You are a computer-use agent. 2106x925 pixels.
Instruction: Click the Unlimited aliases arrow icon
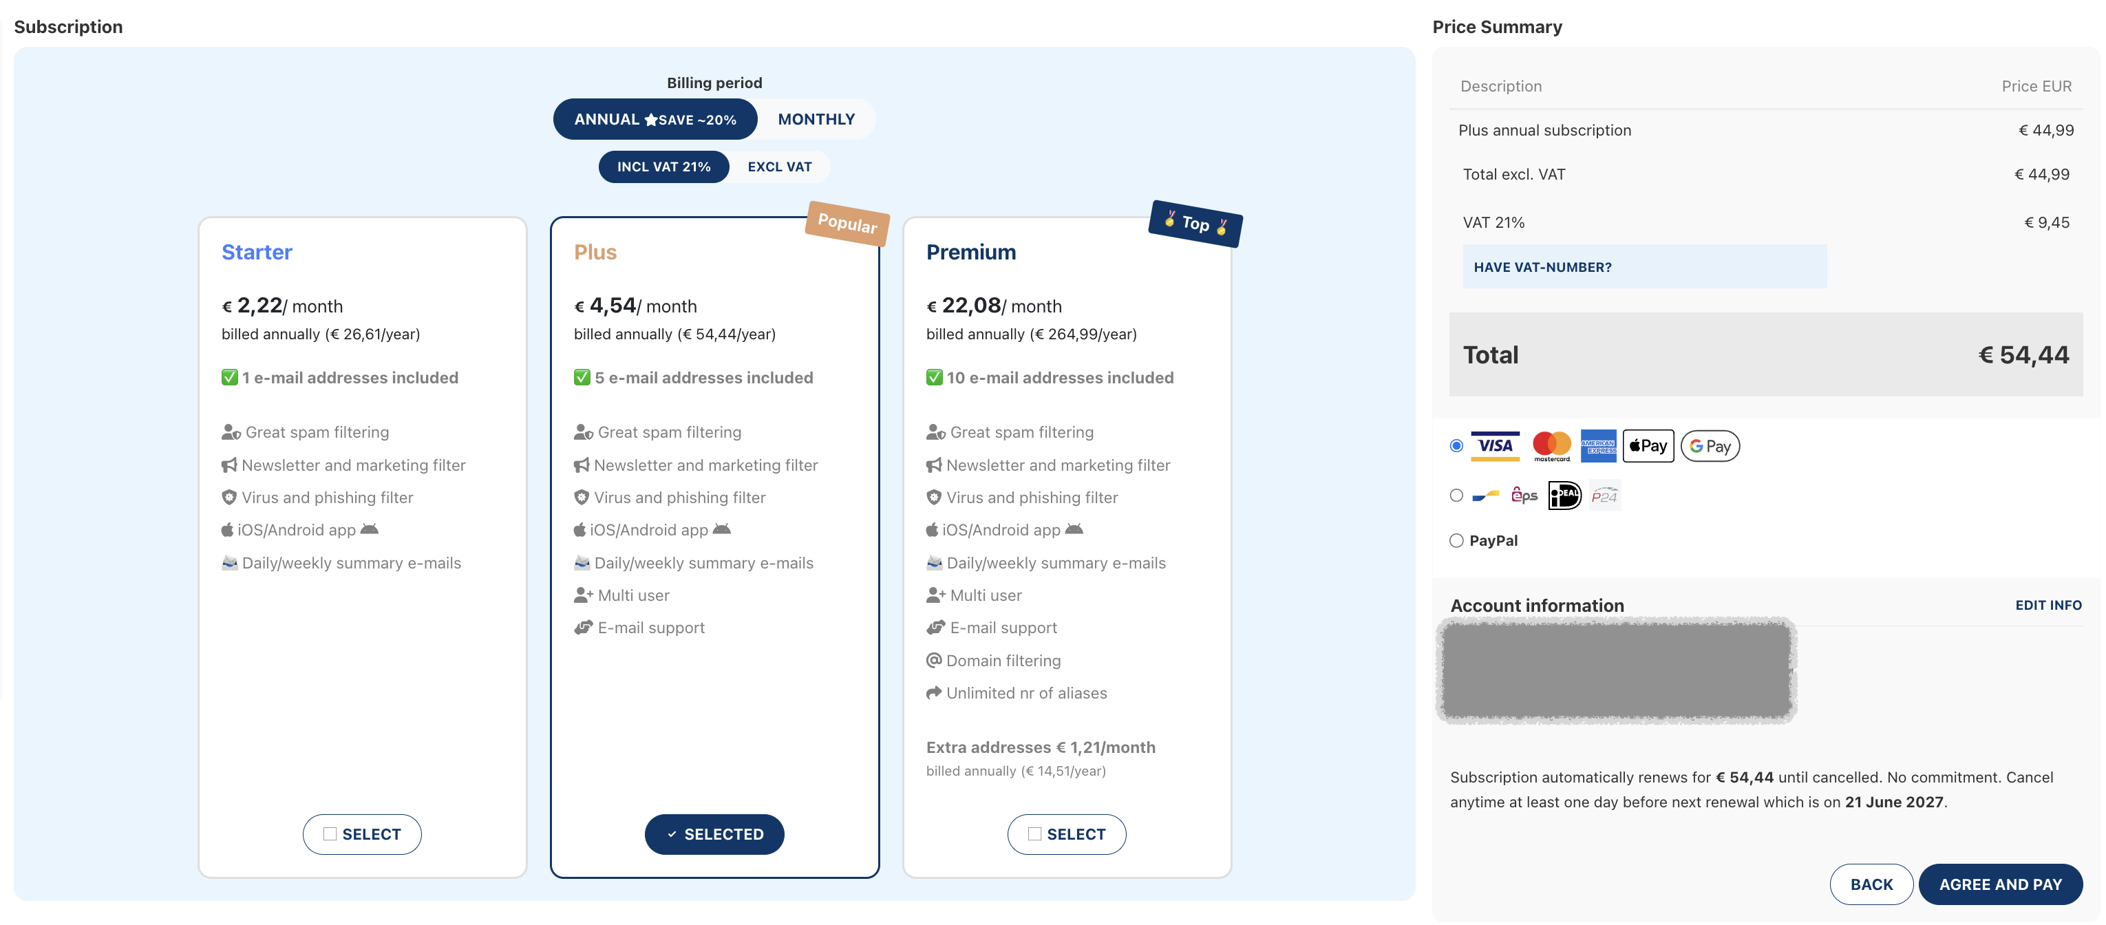[934, 693]
